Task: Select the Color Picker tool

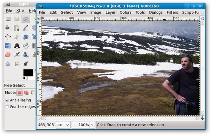Action: (26, 28)
